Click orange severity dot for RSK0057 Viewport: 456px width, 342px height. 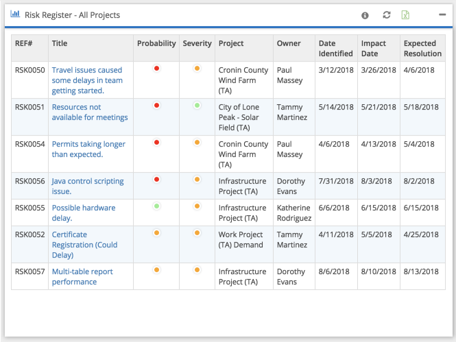pyautogui.click(x=197, y=270)
